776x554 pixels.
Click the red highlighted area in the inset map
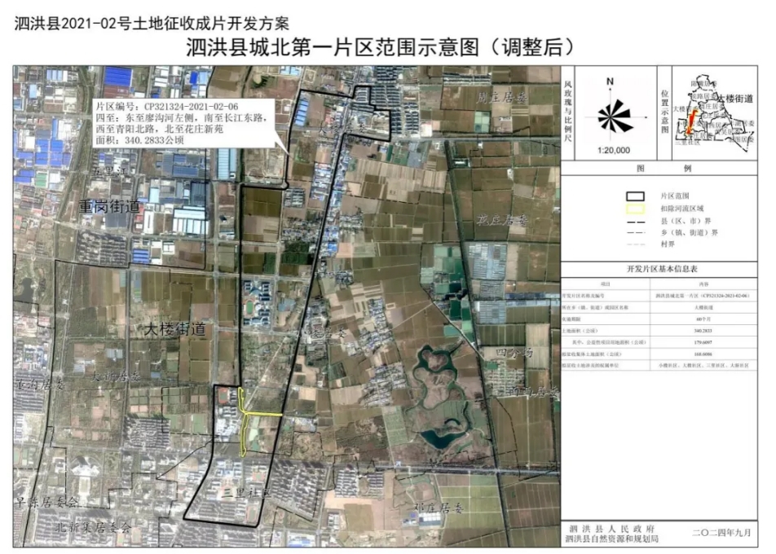pos(691,121)
